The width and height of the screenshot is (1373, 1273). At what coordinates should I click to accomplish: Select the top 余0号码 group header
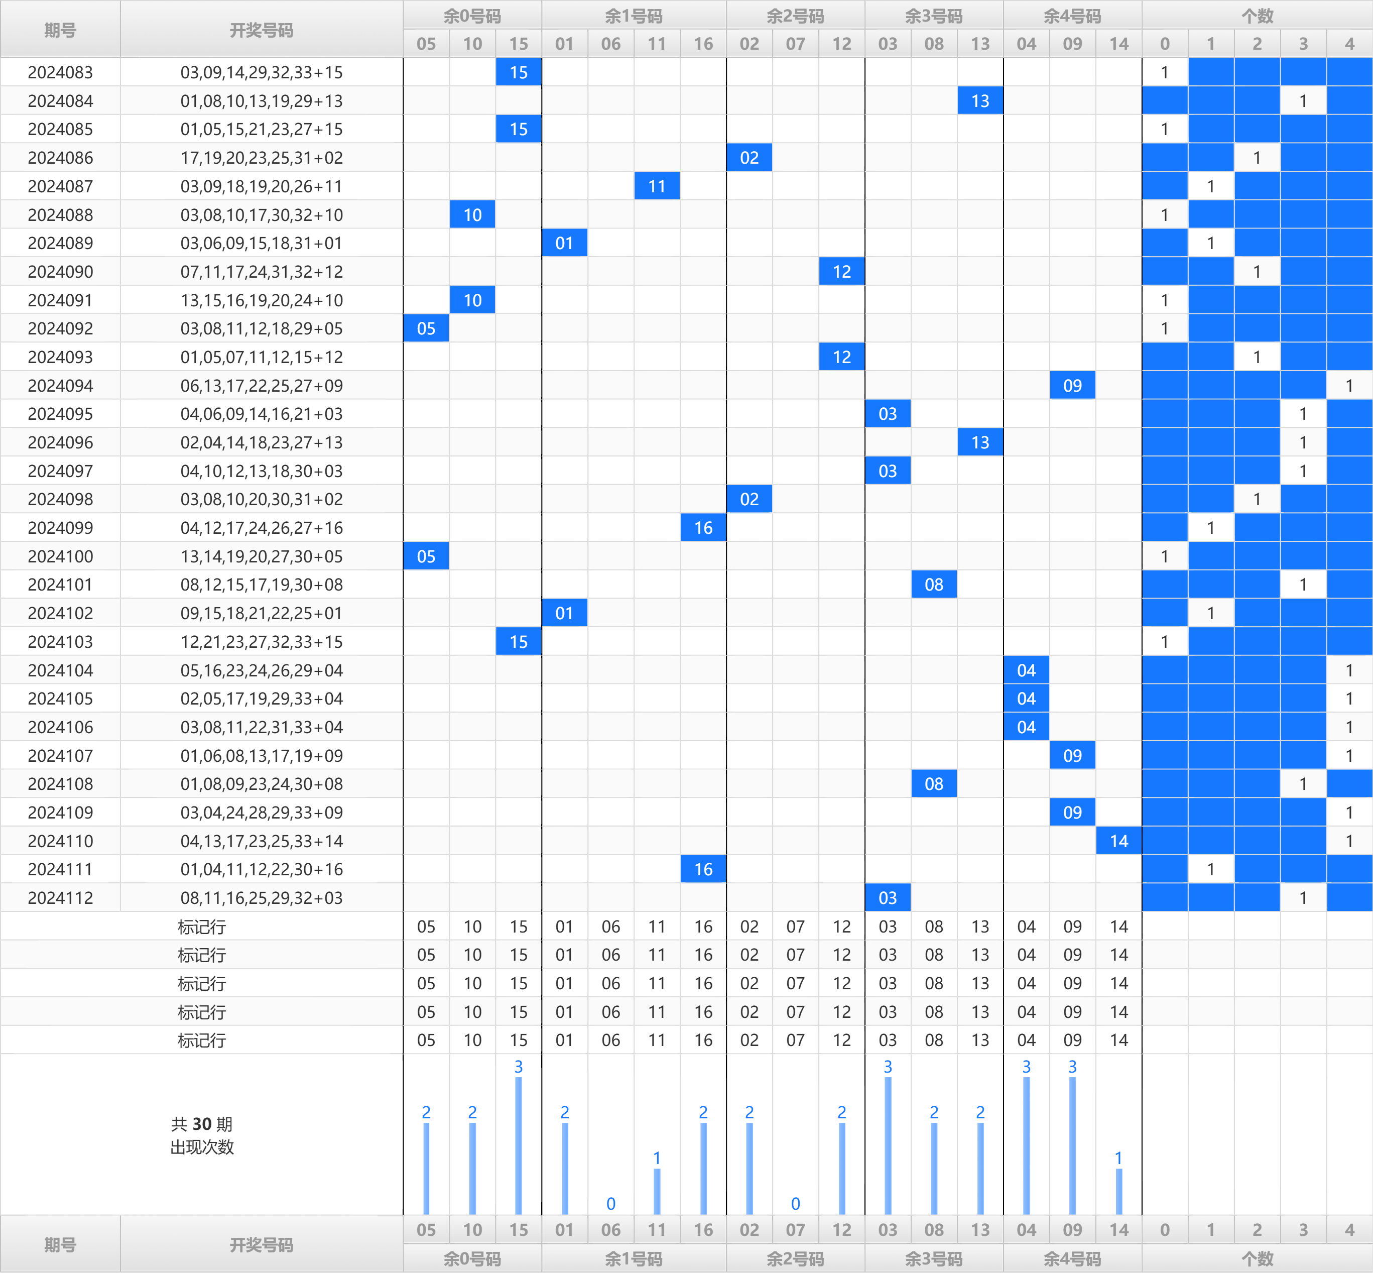click(x=472, y=15)
